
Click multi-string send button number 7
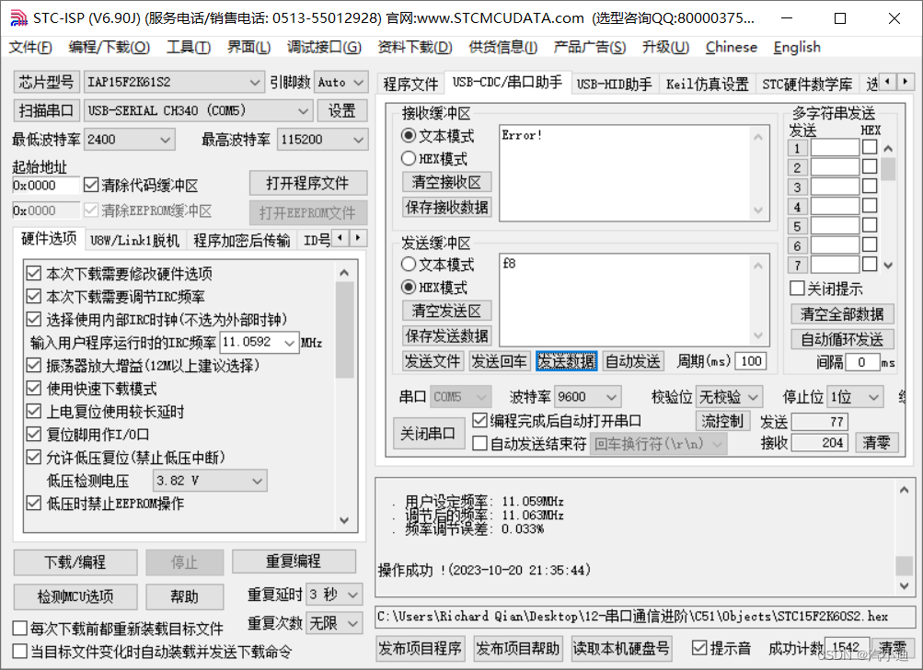click(797, 265)
